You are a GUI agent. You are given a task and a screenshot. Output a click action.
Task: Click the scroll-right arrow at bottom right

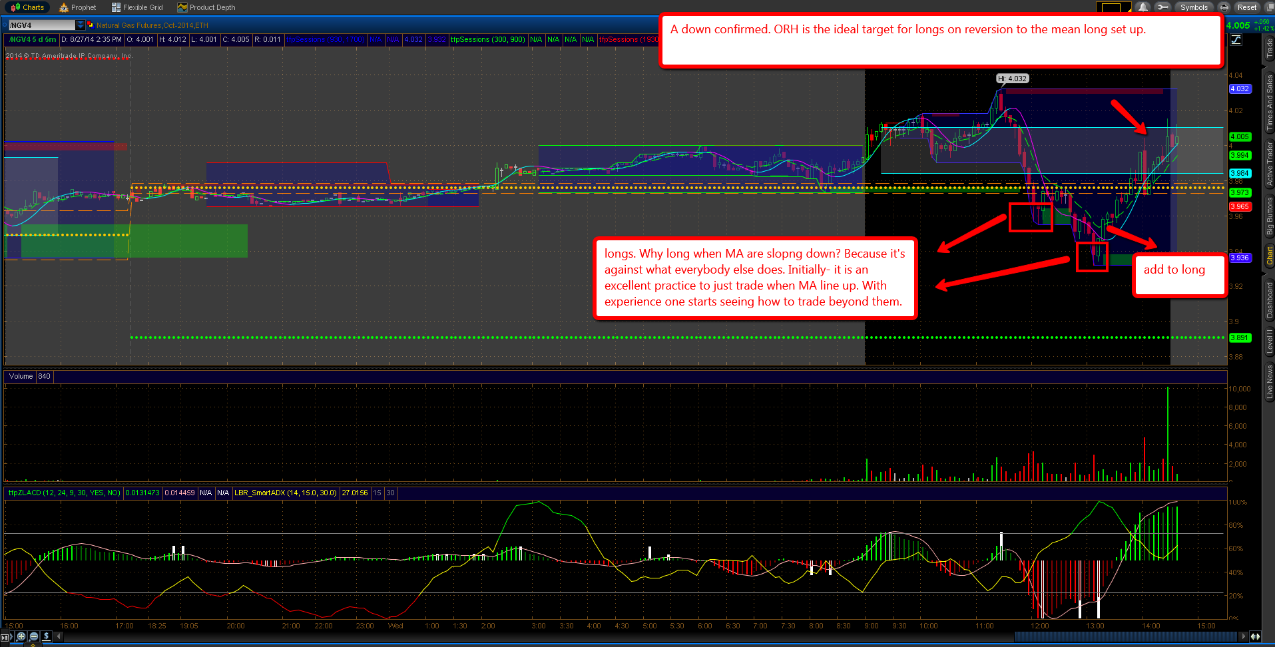[1244, 636]
